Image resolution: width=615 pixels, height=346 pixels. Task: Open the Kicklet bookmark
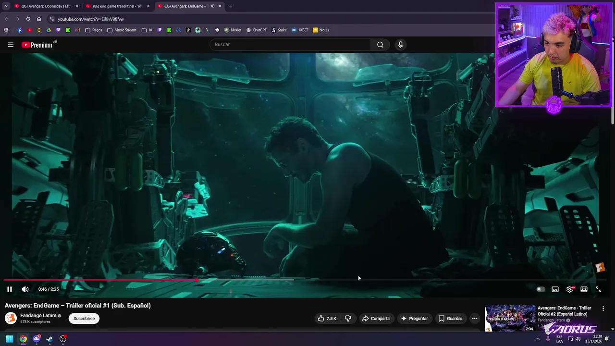click(x=233, y=30)
